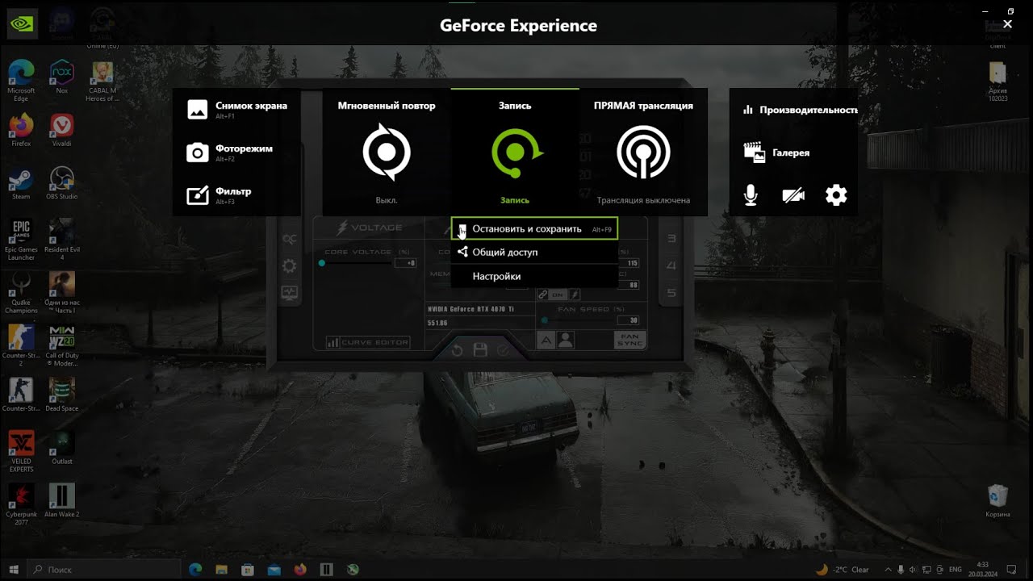Select profile 4 in Afterburner
Screen dimensions: 1033x581
pos(671,265)
